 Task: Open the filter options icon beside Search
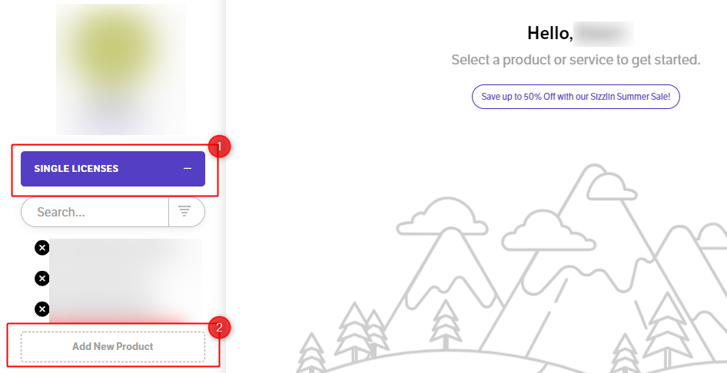point(185,212)
